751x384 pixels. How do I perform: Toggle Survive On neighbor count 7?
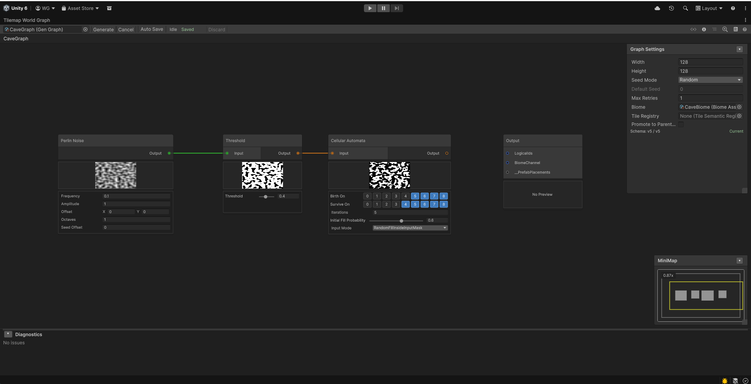click(x=434, y=204)
